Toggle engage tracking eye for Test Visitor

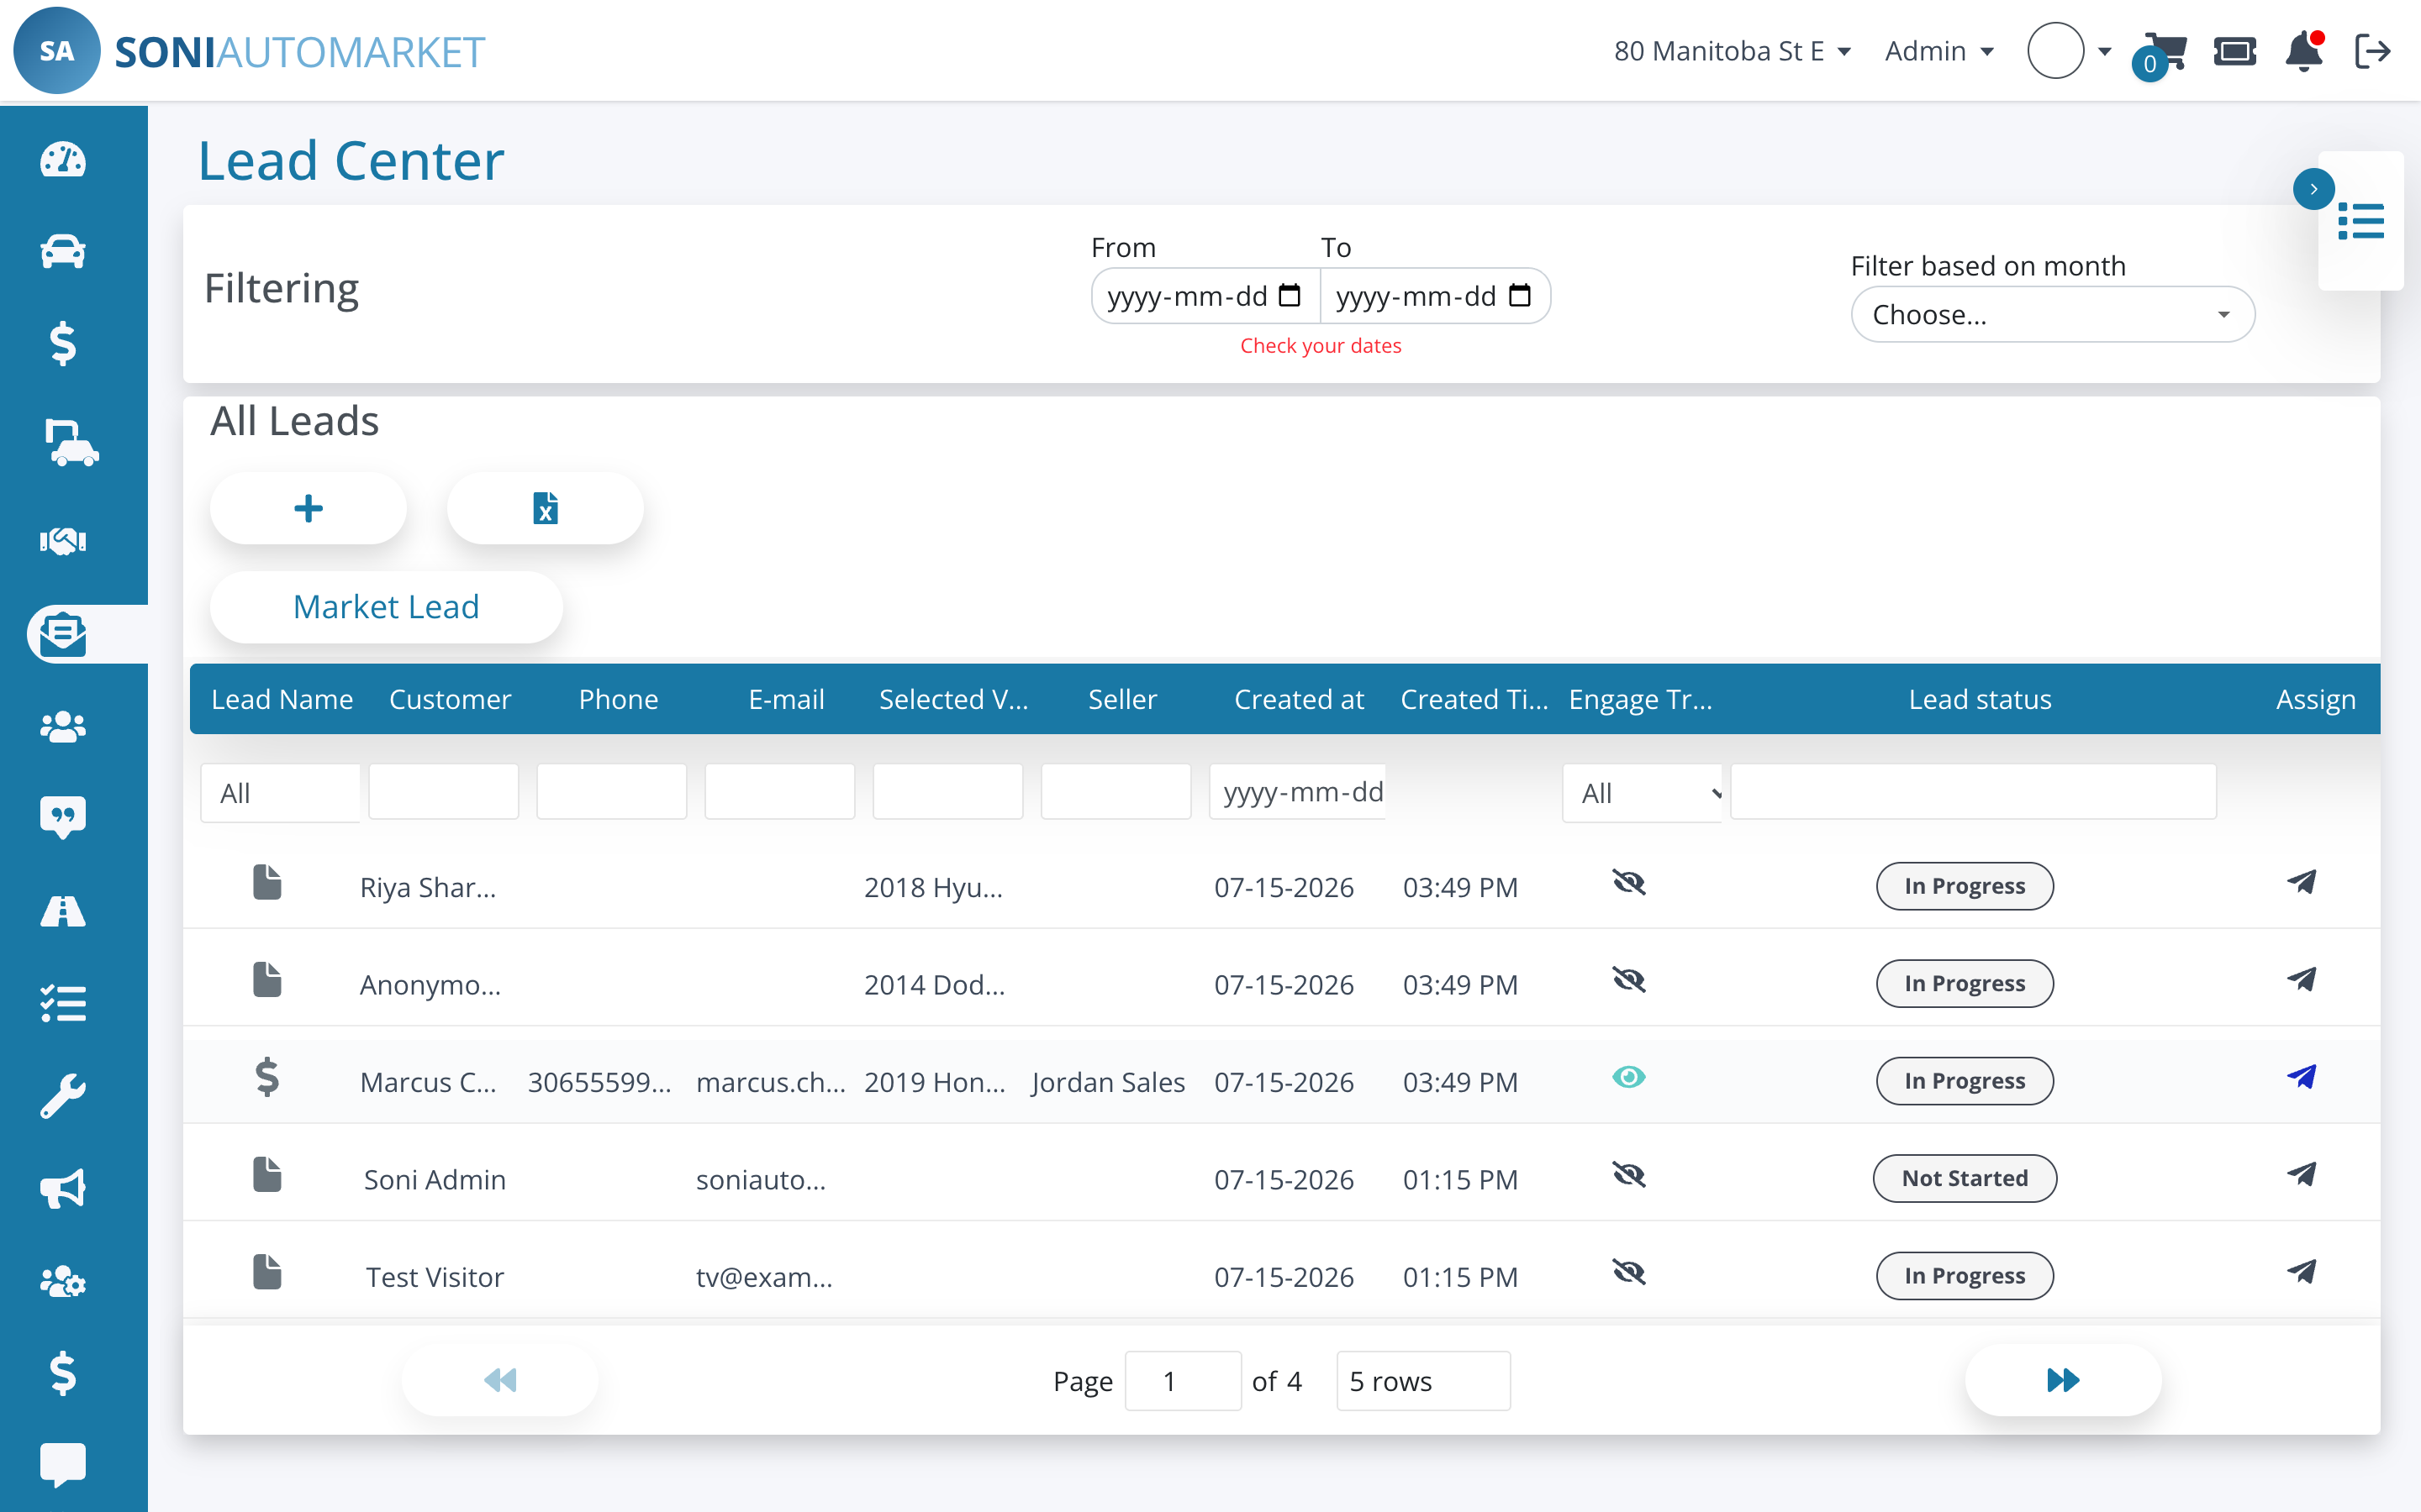click(1628, 1272)
